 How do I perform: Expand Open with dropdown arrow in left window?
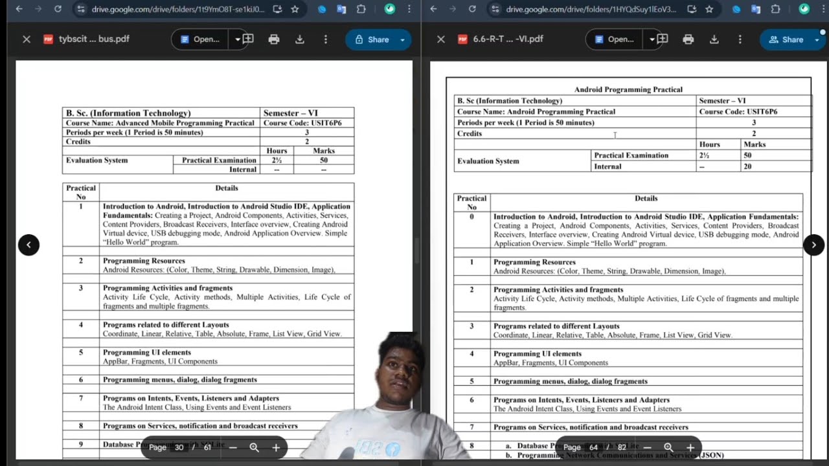click(x=237, y=39)
